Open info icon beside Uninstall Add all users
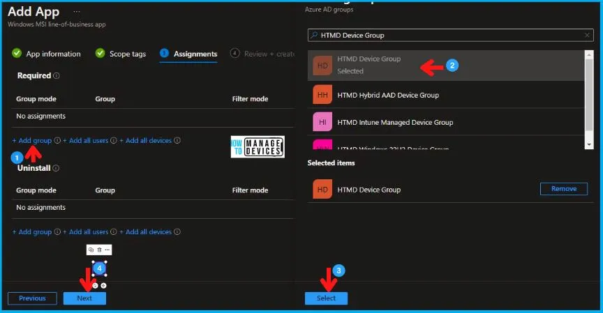The image size is (603, 313). (x=114, y=232)
